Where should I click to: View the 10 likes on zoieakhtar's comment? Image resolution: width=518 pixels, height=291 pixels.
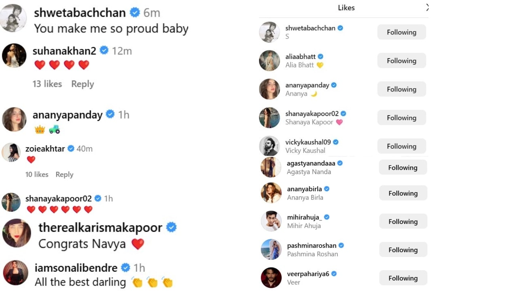click(37, 174)
